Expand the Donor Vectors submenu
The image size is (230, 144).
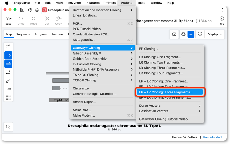[x=170, y=105]
